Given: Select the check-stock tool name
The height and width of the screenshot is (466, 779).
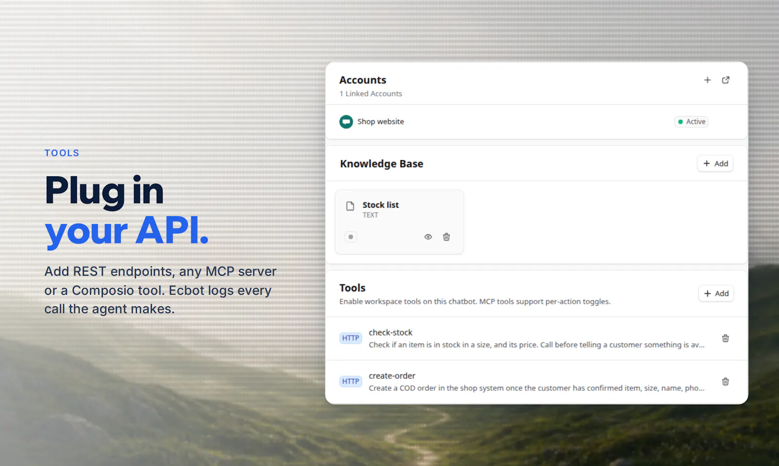Looking at the screenshot, I should click(390, 333).
